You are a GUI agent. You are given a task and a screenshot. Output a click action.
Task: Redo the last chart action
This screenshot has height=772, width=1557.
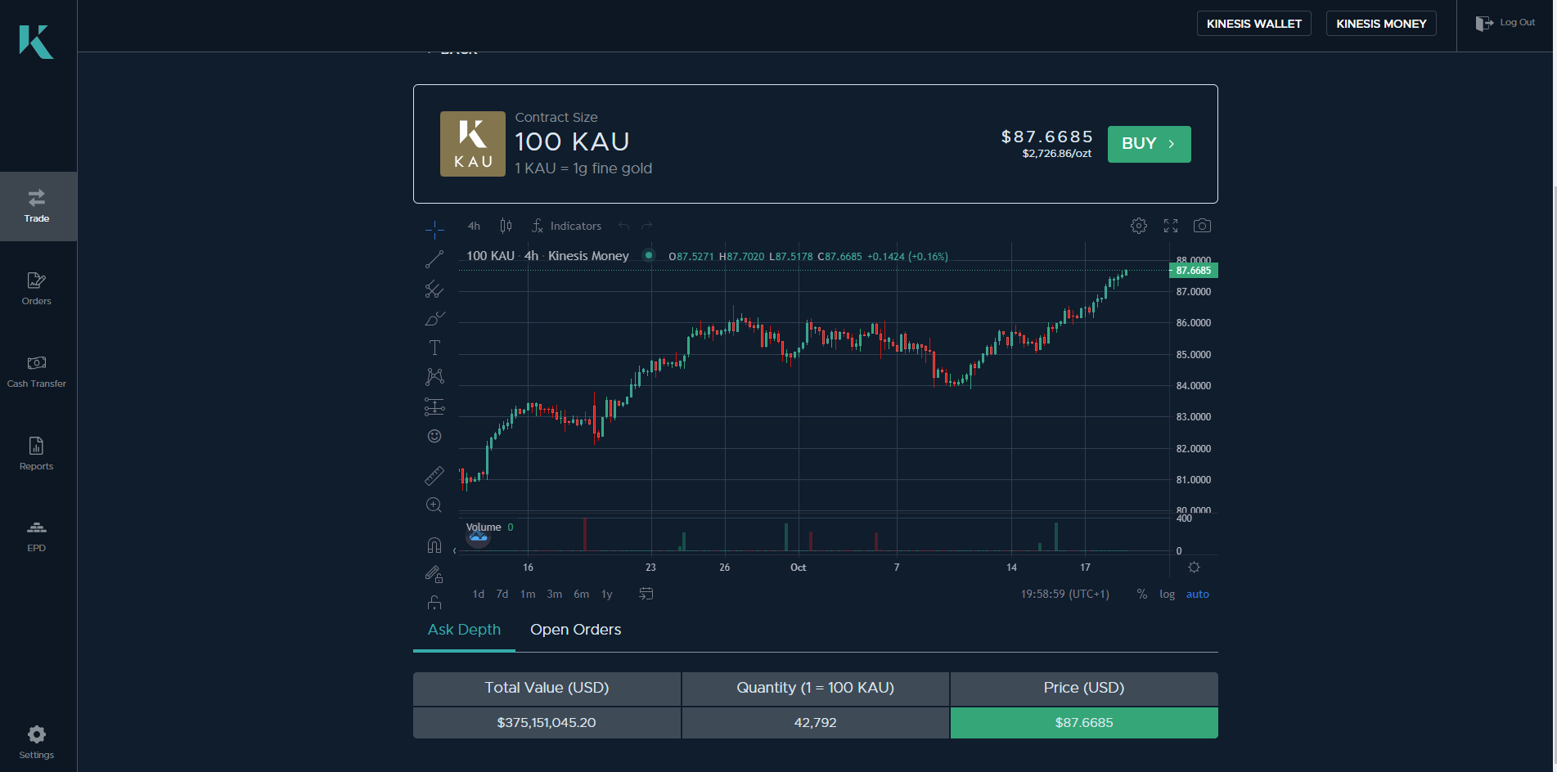tap(647, 226)
